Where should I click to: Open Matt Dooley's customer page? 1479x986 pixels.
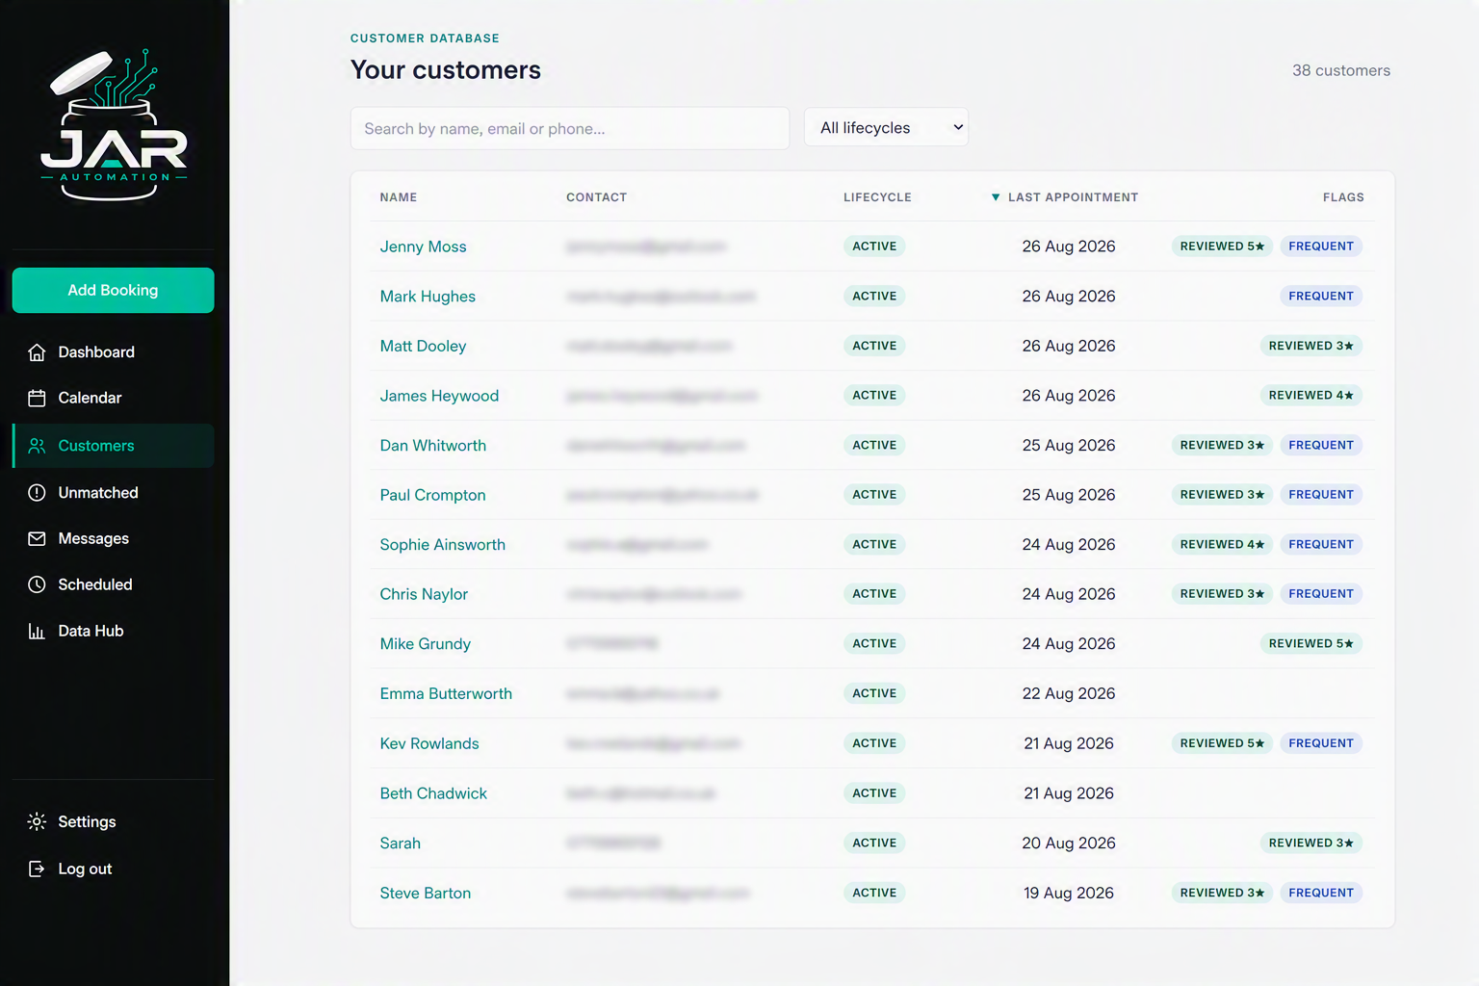click(423, 346)
